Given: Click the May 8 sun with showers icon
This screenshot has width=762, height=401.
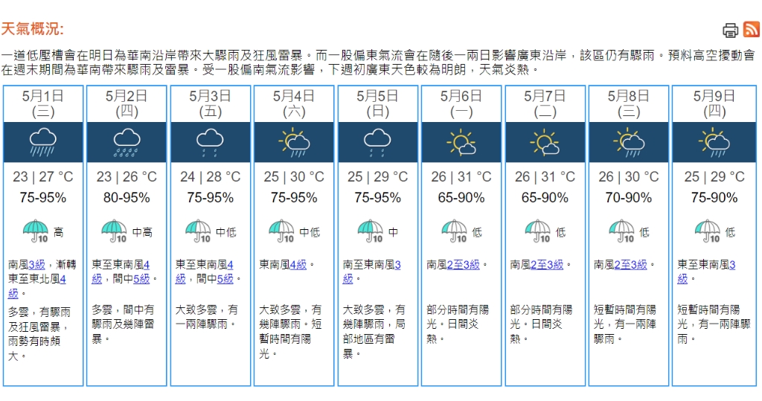Looking at the screenshot, I should pos(629,141).
